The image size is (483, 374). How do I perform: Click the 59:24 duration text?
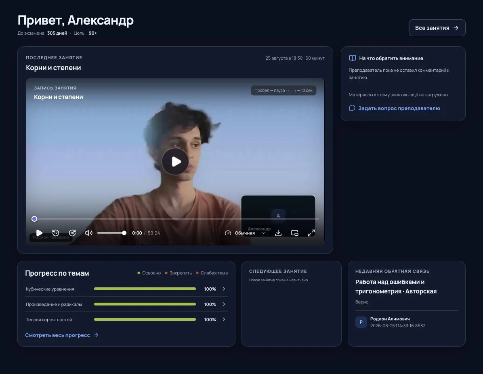pyautogui.click(x=154, y=233)
